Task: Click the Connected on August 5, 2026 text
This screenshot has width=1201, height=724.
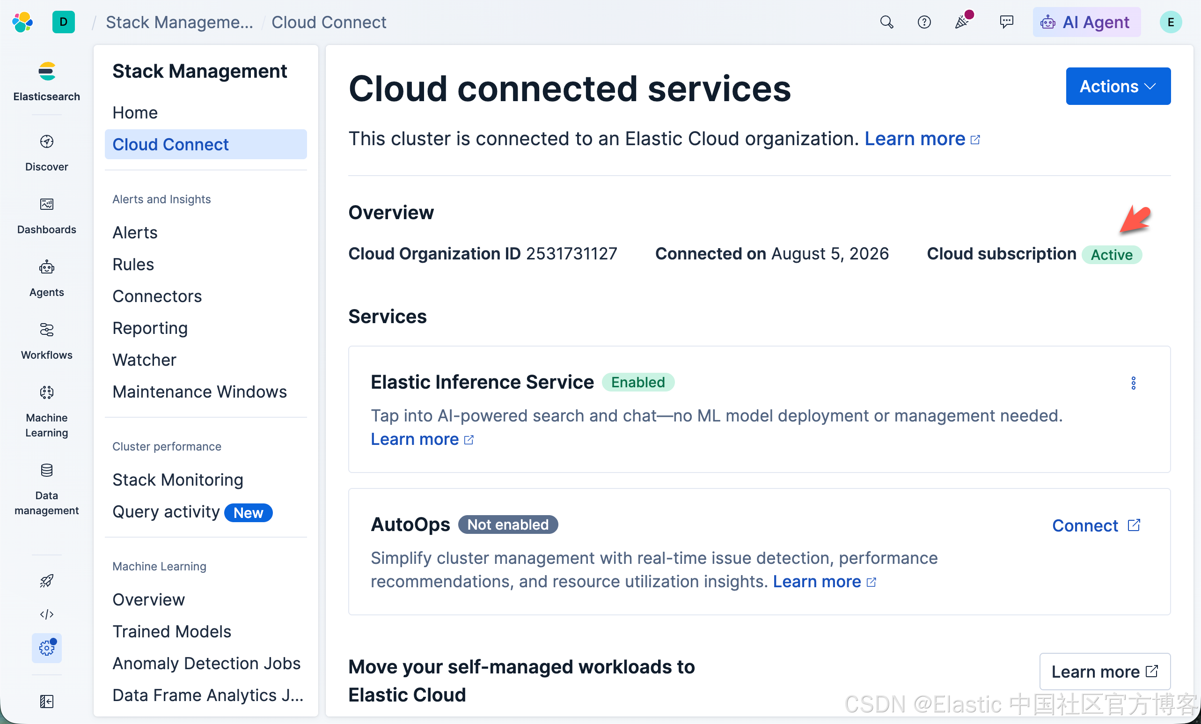Action: (772, 253)
